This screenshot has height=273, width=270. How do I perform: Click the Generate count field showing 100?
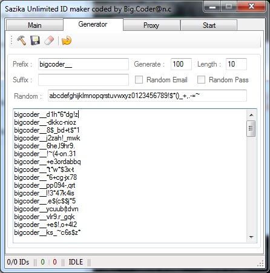181,64
